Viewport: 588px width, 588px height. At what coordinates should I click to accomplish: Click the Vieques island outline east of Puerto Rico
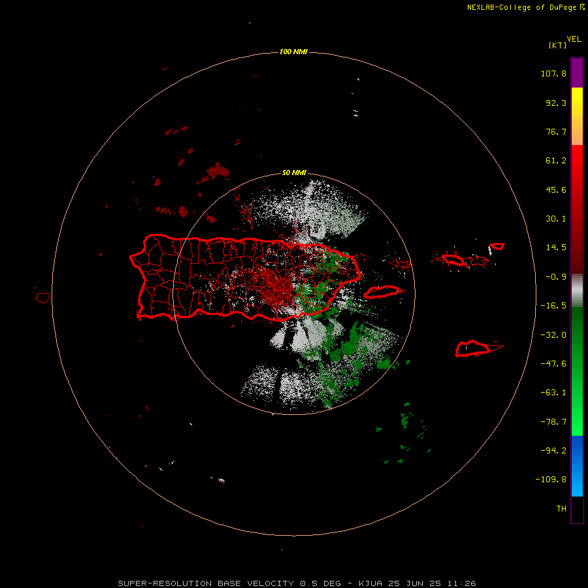pyautogui.click(x=382, y=292)
